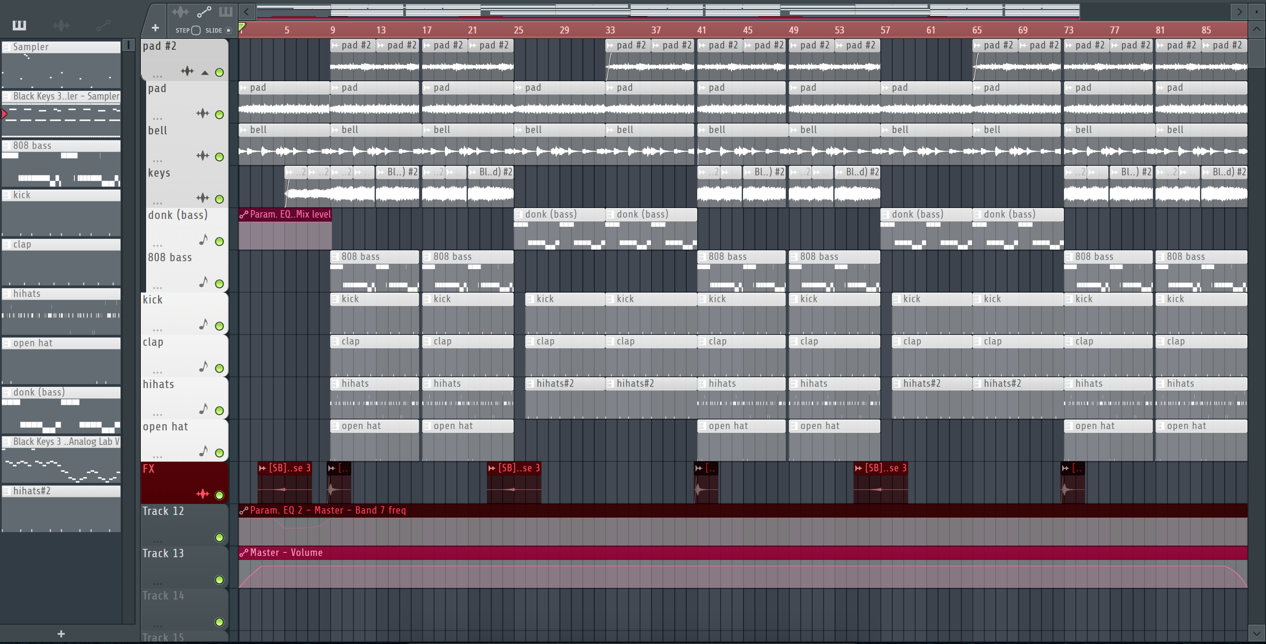Viewport: 1266px width, 644px height.
Task: Show automation clips in the picker panel
Action: pyautogui.click(x=103, y=25)
